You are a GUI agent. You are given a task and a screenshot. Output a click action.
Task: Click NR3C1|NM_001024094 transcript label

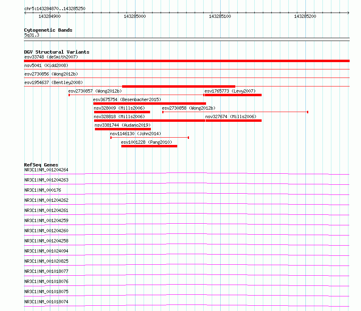pyautogui.click(x=46, y=251)
